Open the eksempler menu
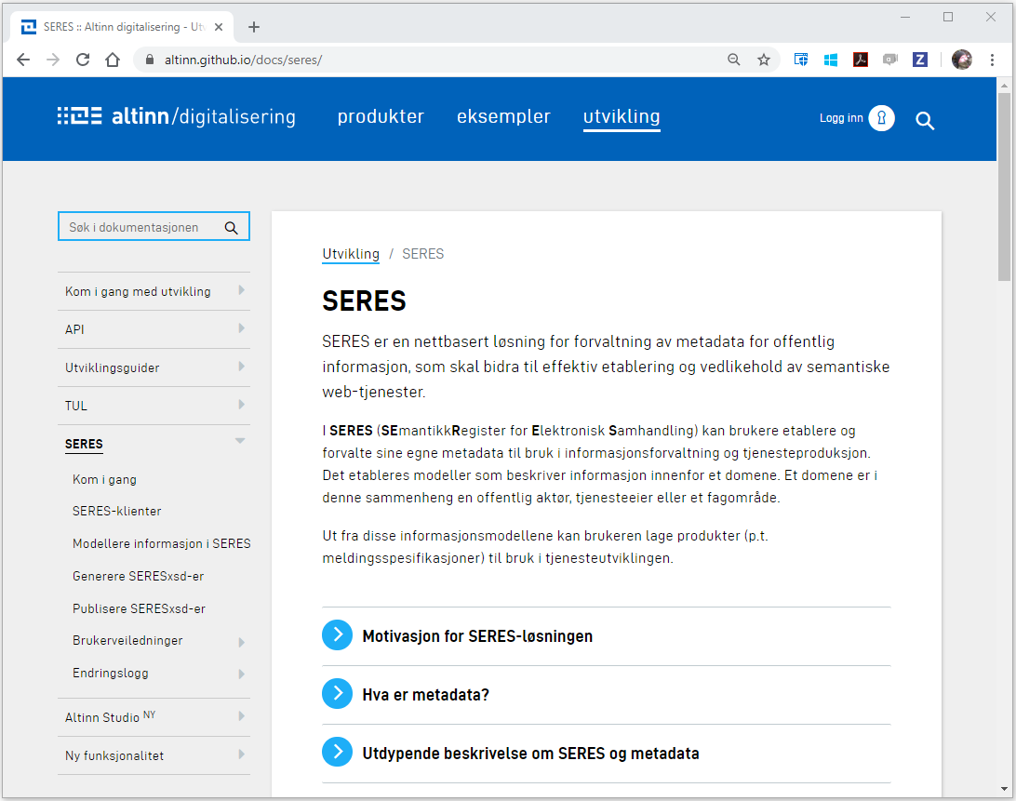 (x=503, y=116)
